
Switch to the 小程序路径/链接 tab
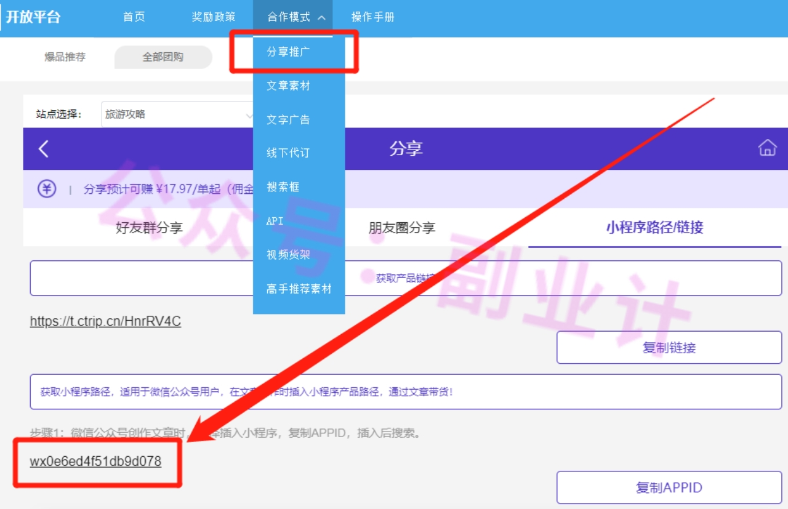click(654, 228)
